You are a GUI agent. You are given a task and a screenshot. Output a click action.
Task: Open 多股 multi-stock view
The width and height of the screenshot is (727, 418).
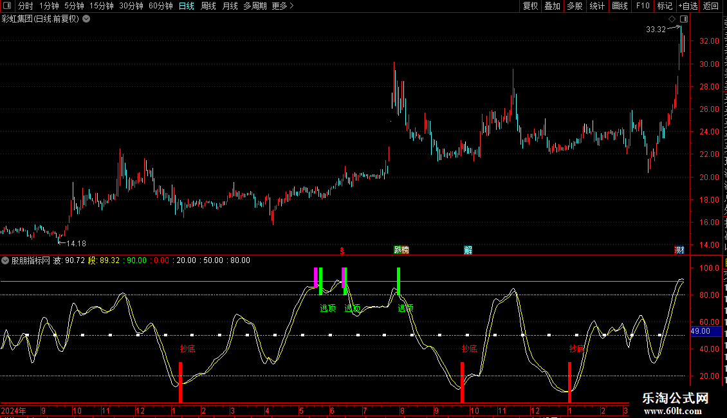(575, 6)
